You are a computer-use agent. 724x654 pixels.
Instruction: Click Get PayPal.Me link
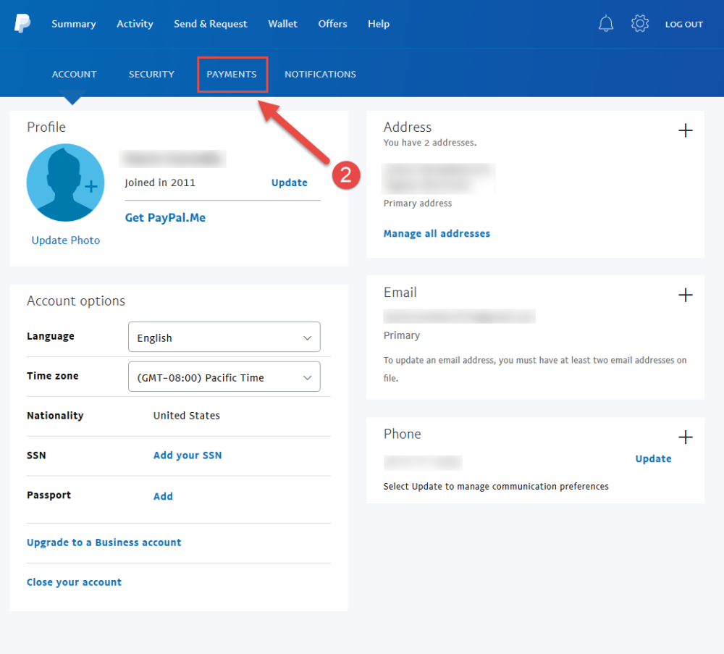tap(165, 217)
